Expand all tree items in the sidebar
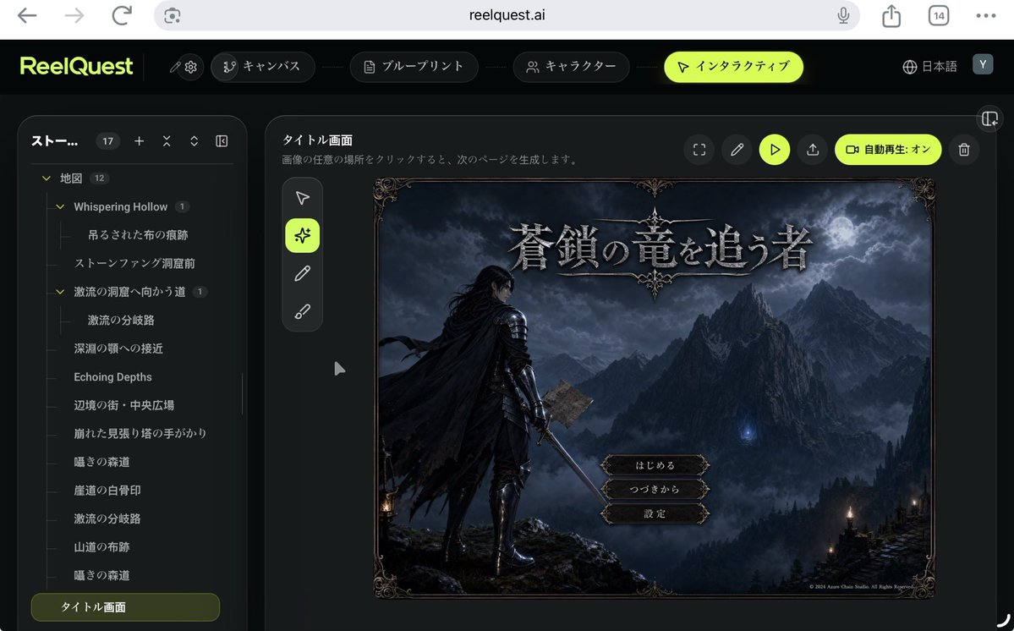The width and height of the screenshot is (1014, 631). (194, 141)
